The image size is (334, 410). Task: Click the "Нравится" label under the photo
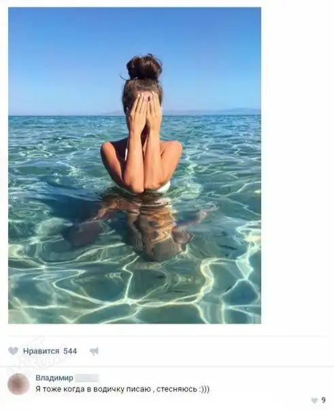[41, 351]
